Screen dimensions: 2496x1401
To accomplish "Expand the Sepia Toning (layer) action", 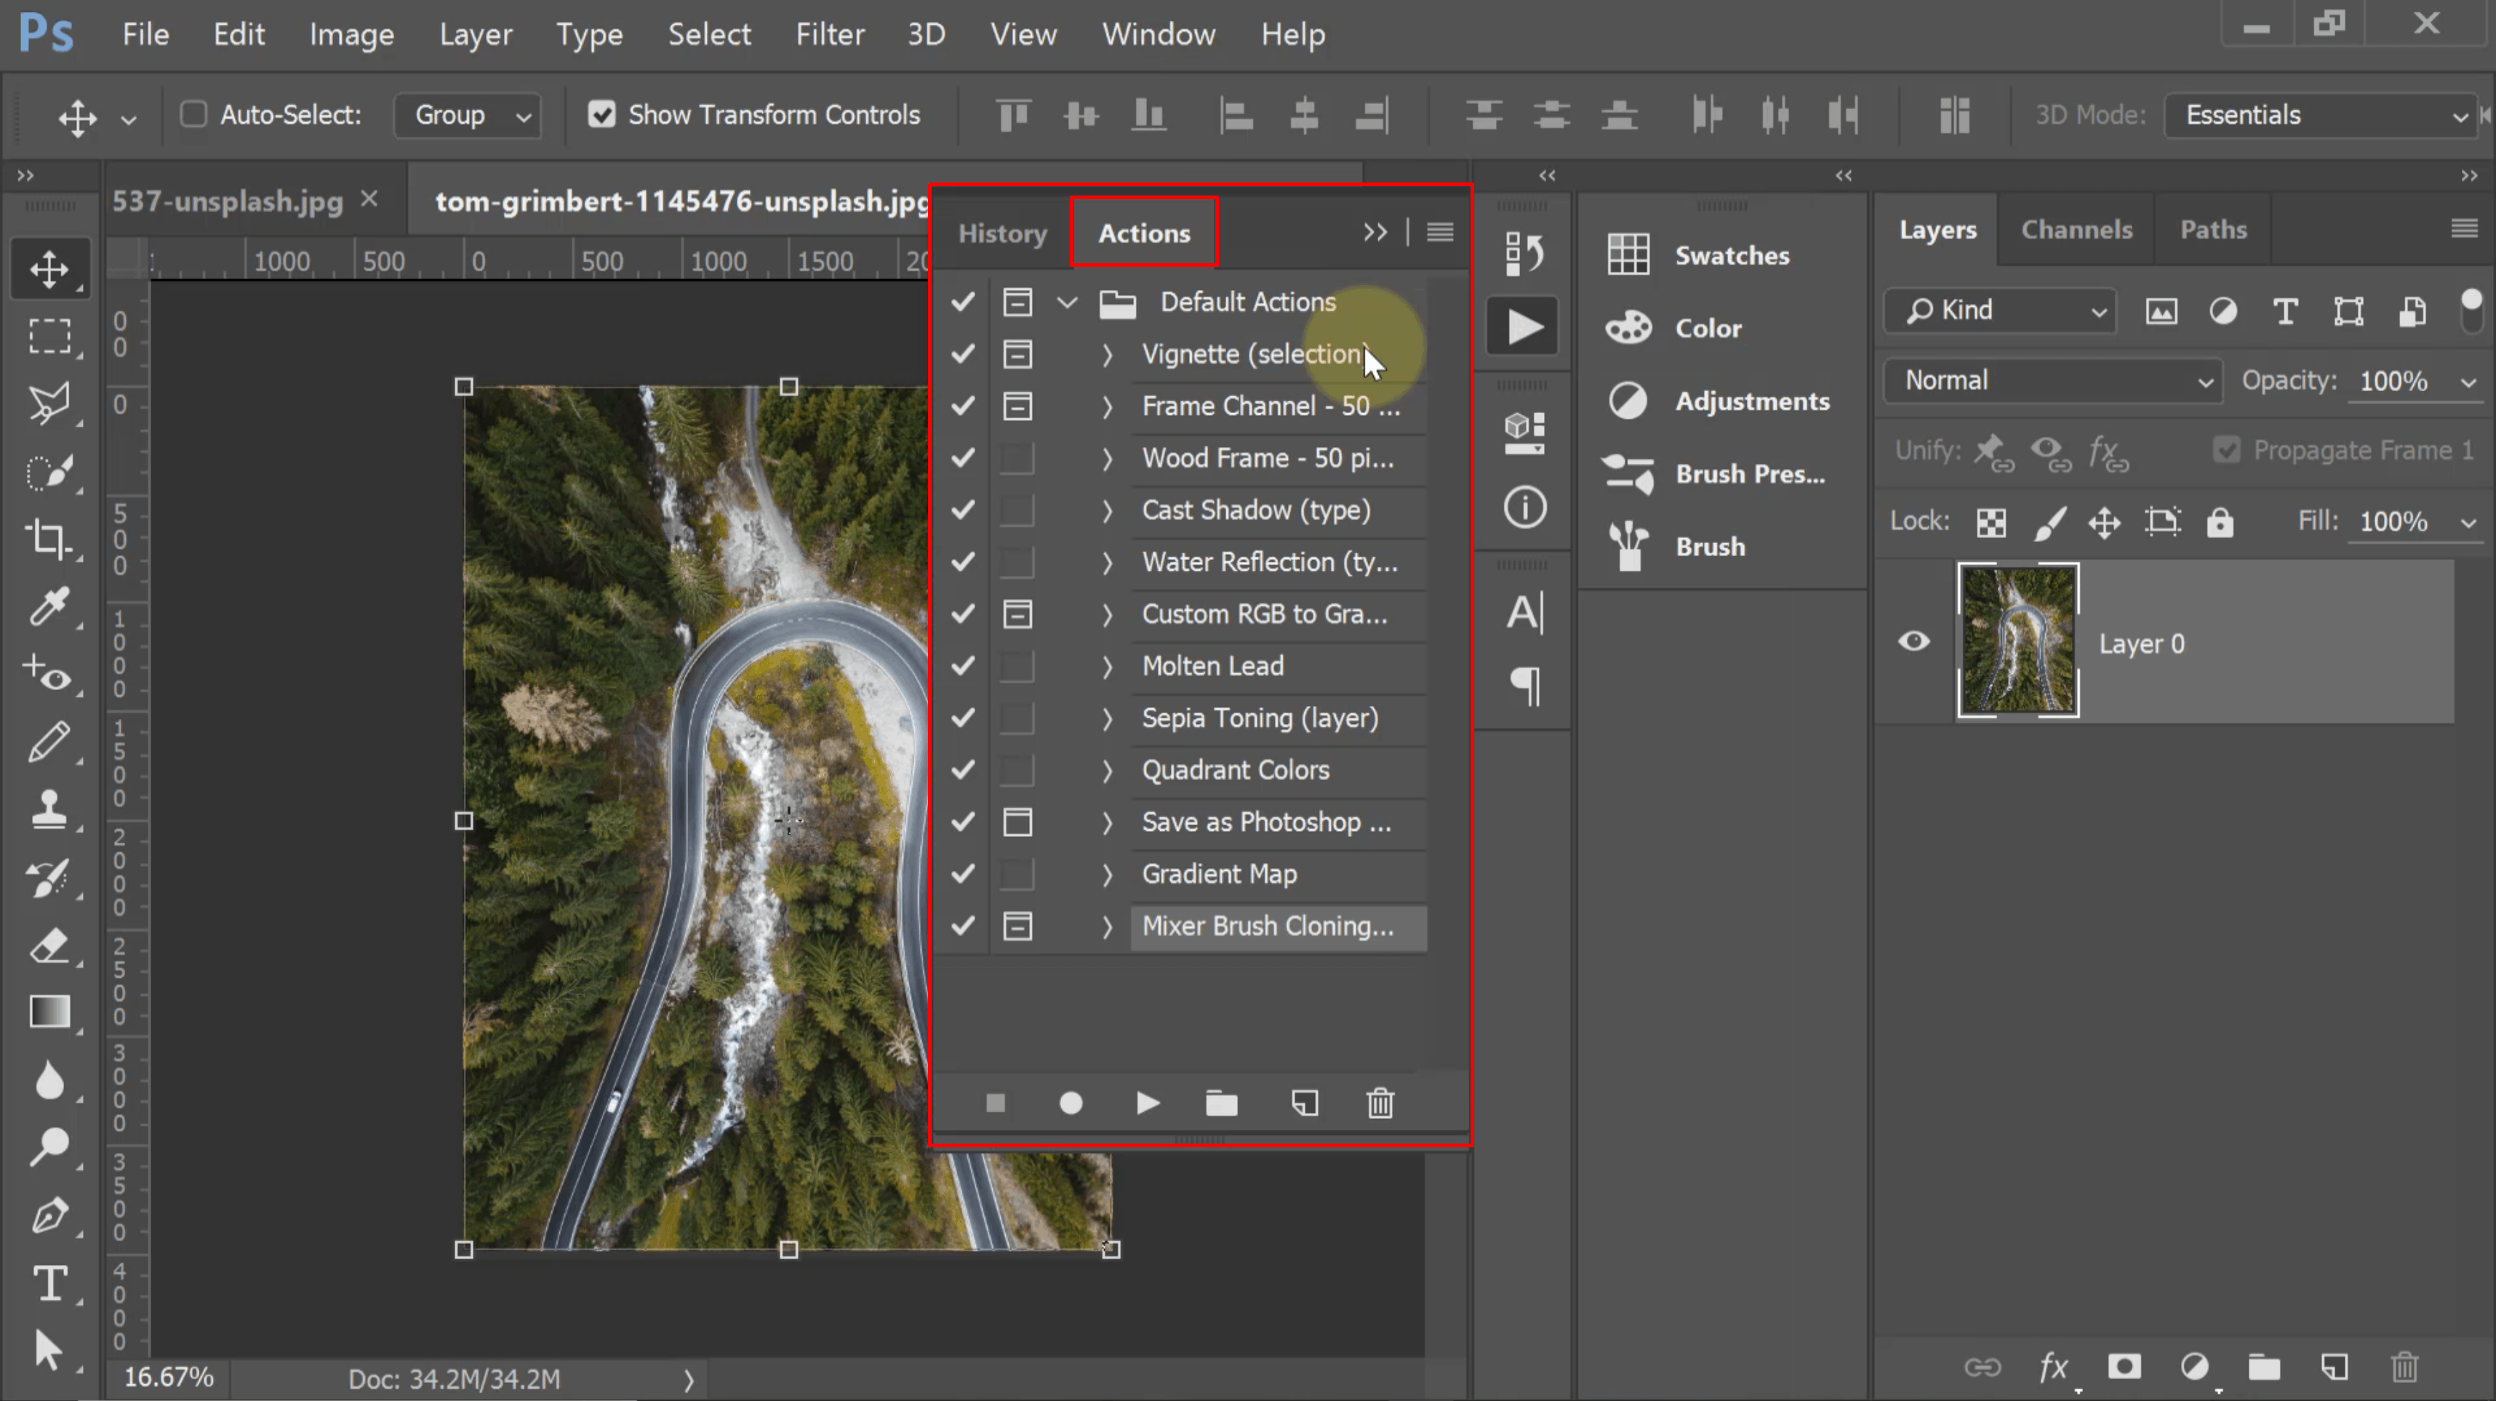I will coord(1108,719).
